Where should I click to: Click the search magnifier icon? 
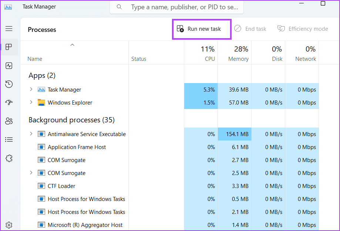click(x=119, y=7)
